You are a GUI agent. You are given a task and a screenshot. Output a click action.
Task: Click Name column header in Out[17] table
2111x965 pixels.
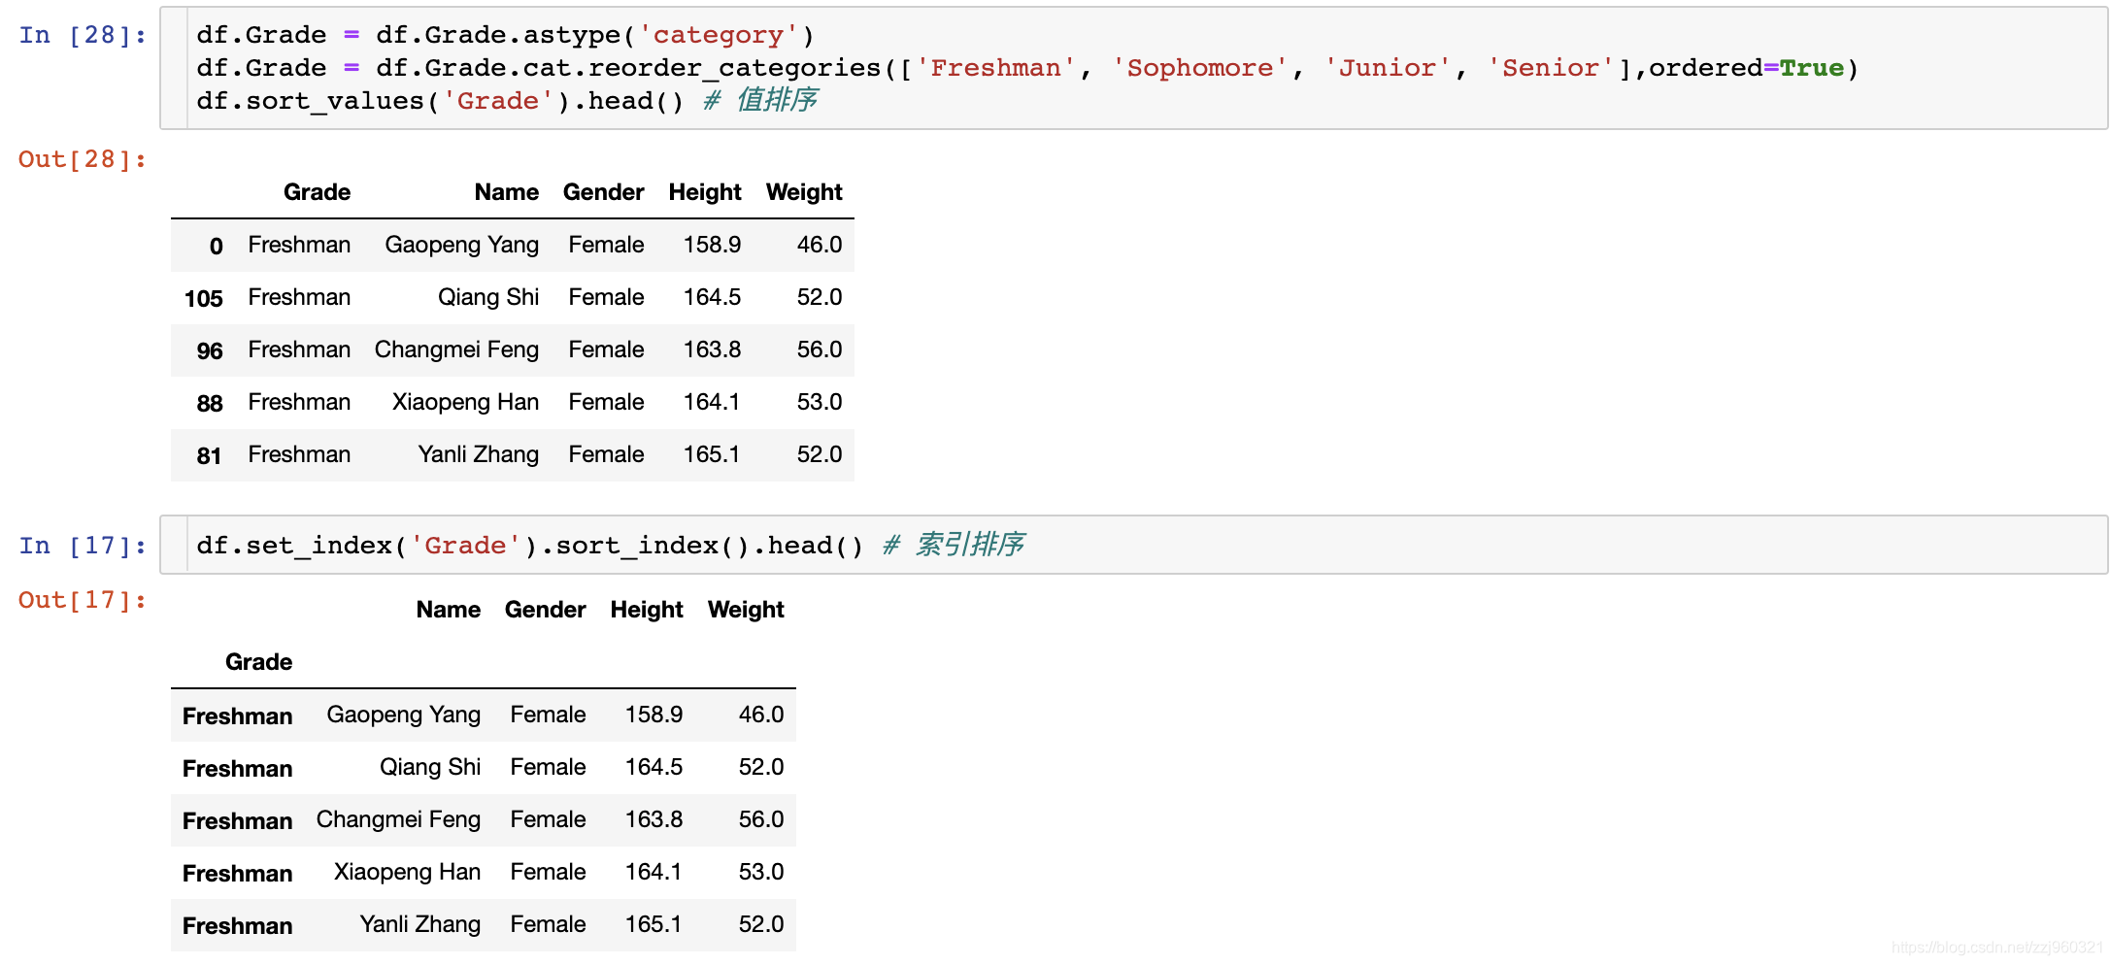pyautogui.click(x=448, y=610)
